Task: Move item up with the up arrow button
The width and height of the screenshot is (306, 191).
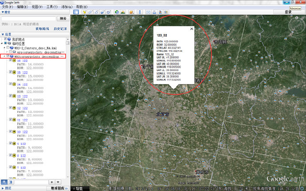Action: (52, 182)
